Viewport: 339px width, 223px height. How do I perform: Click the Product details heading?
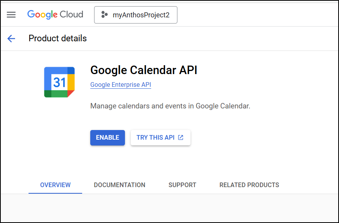click(x=57, y=38)
